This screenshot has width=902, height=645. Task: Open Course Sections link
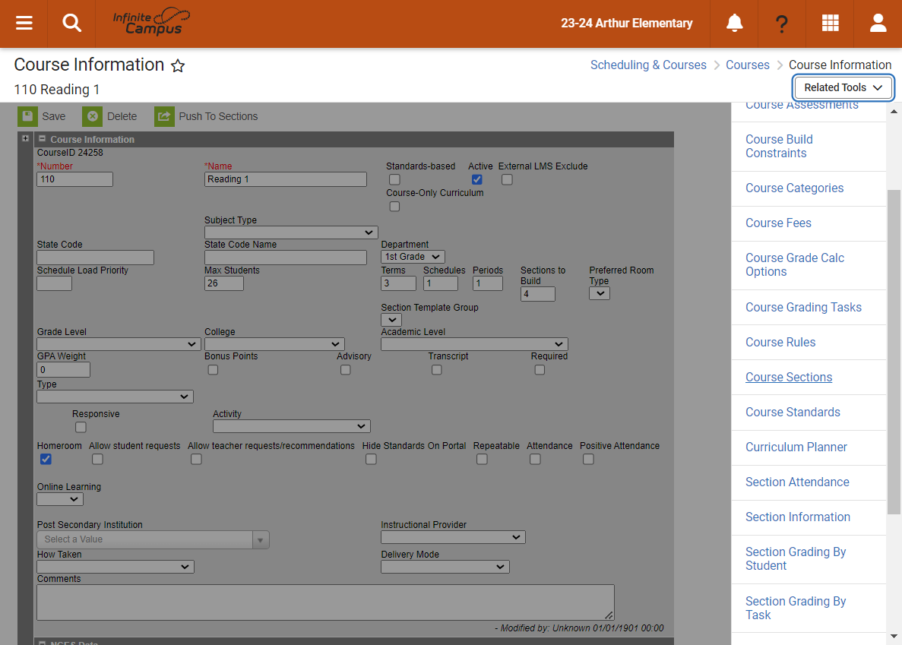789,377
